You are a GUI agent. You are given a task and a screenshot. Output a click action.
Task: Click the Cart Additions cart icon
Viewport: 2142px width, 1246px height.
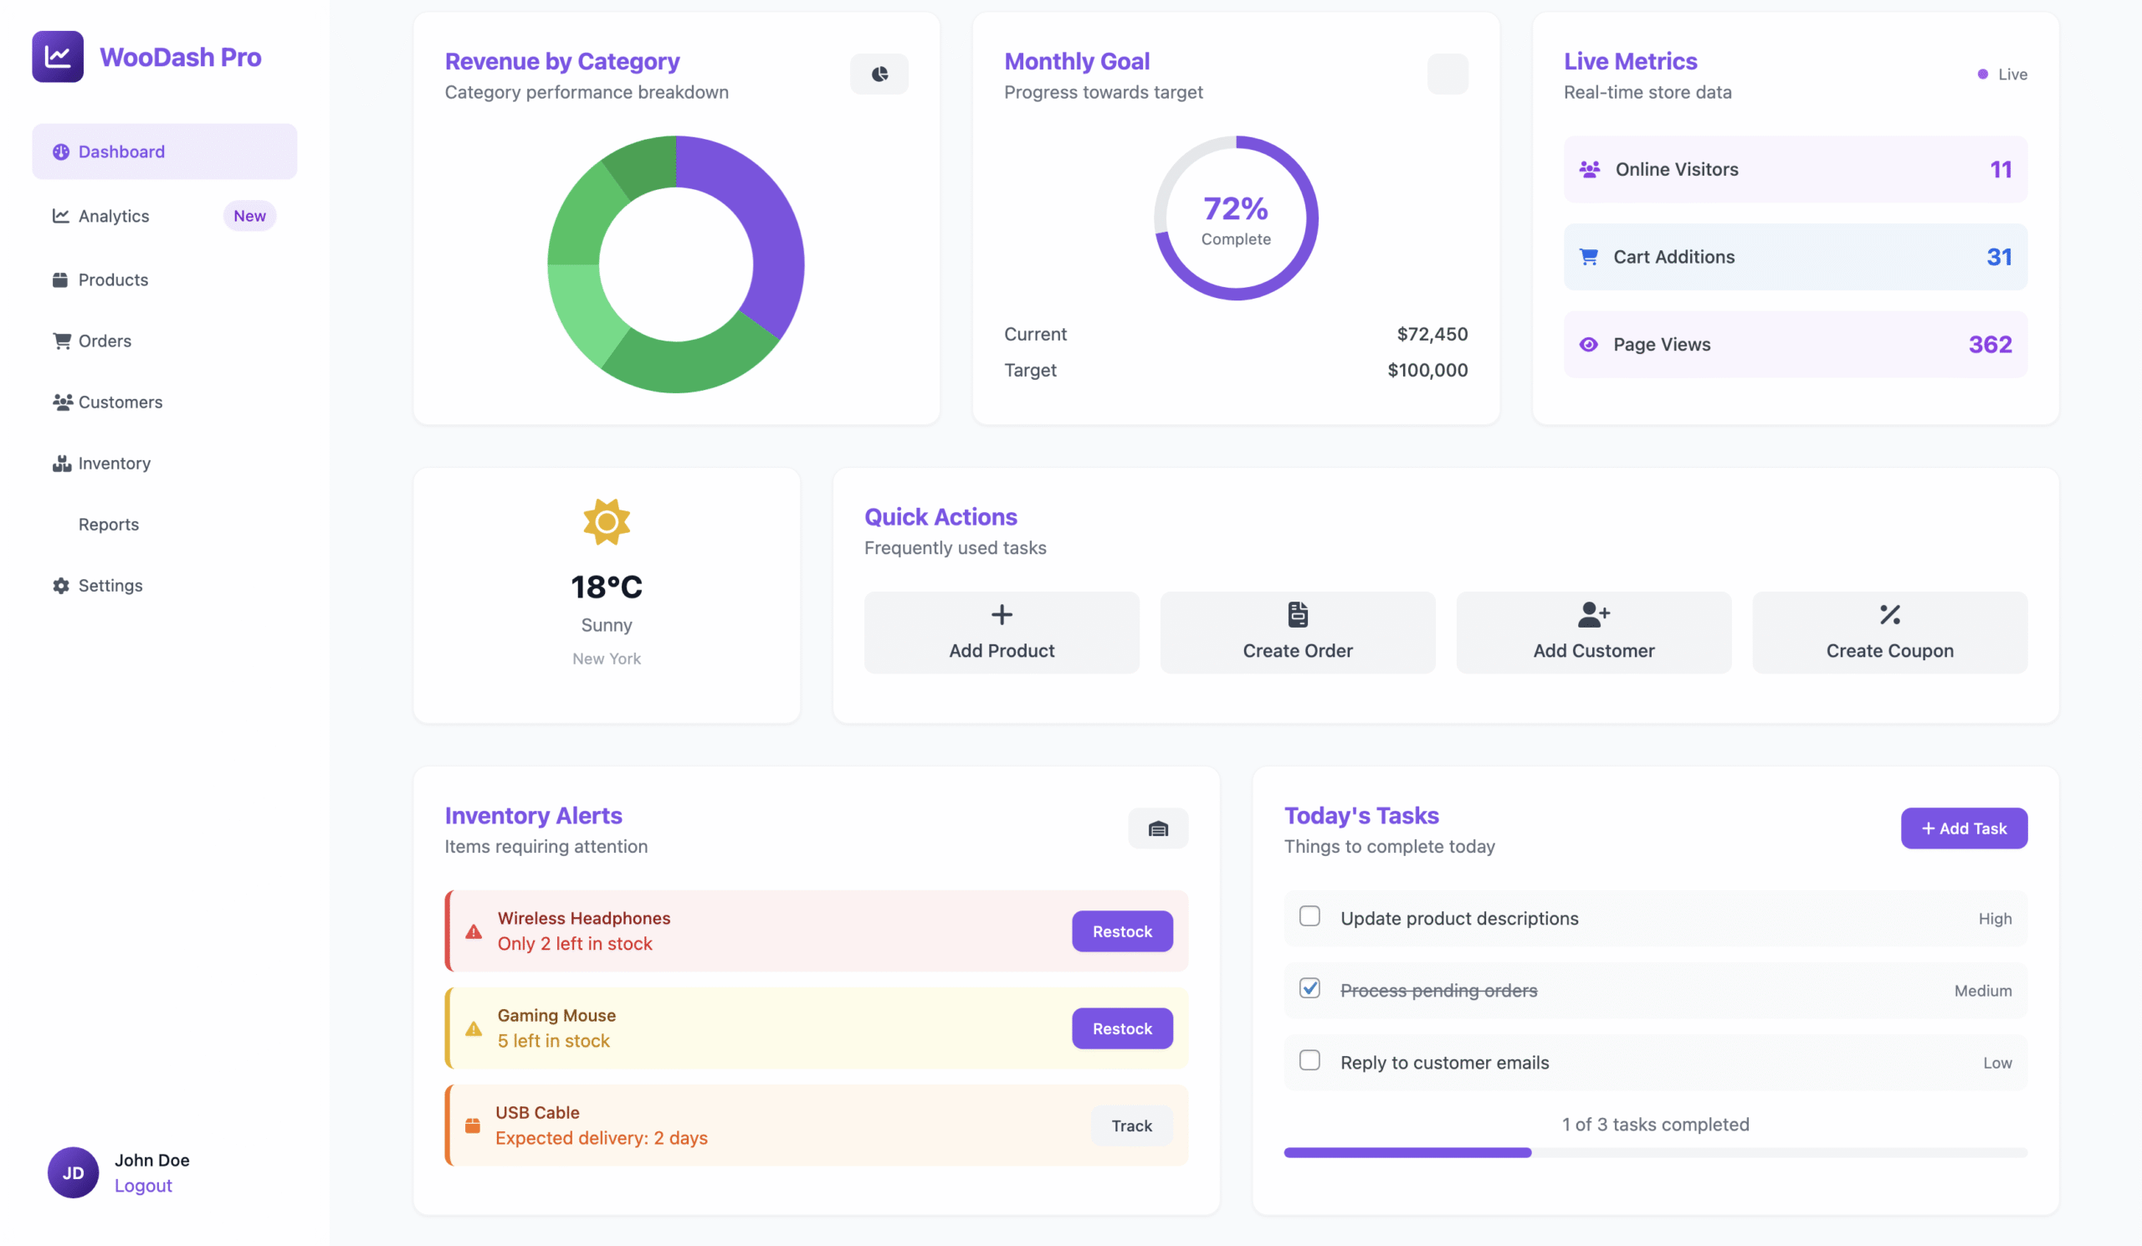[1588, 257]
